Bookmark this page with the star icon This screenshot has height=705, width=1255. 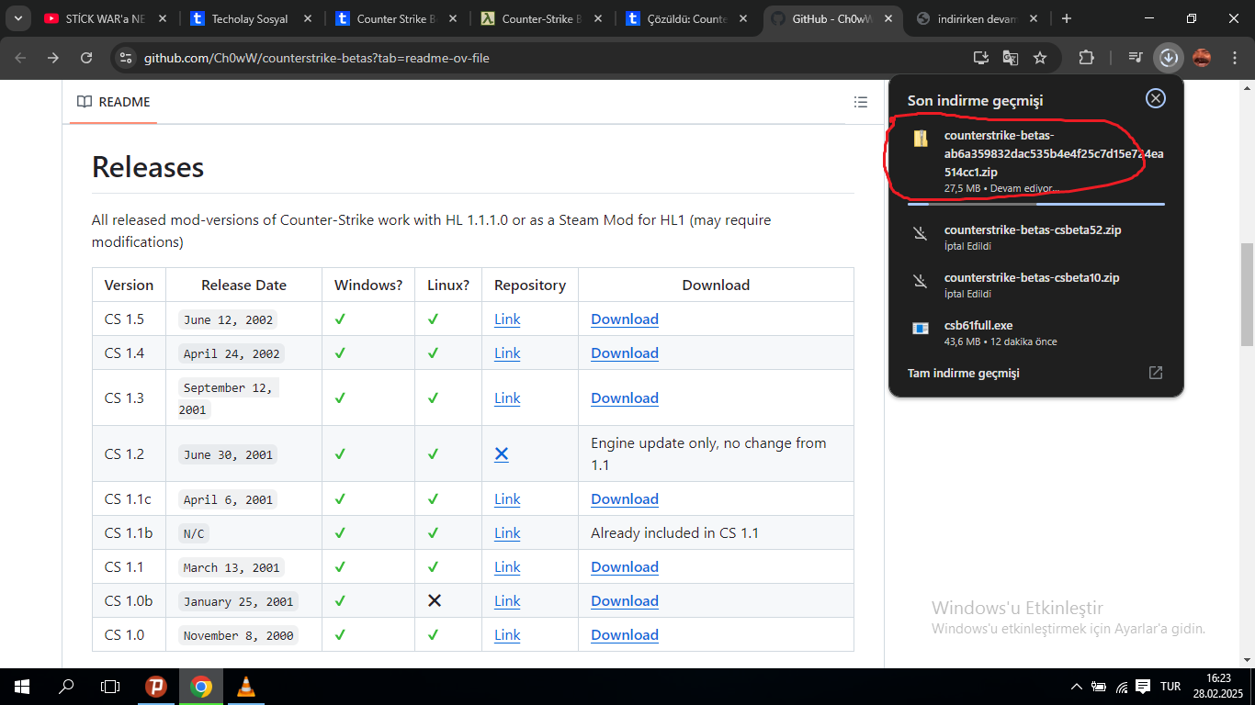[x=1040, y=58]
